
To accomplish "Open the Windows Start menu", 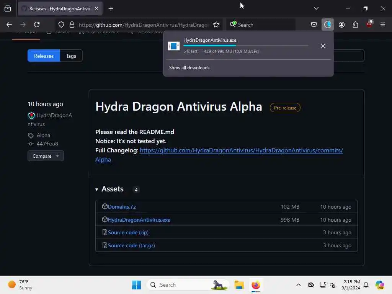I will [137, 285].
